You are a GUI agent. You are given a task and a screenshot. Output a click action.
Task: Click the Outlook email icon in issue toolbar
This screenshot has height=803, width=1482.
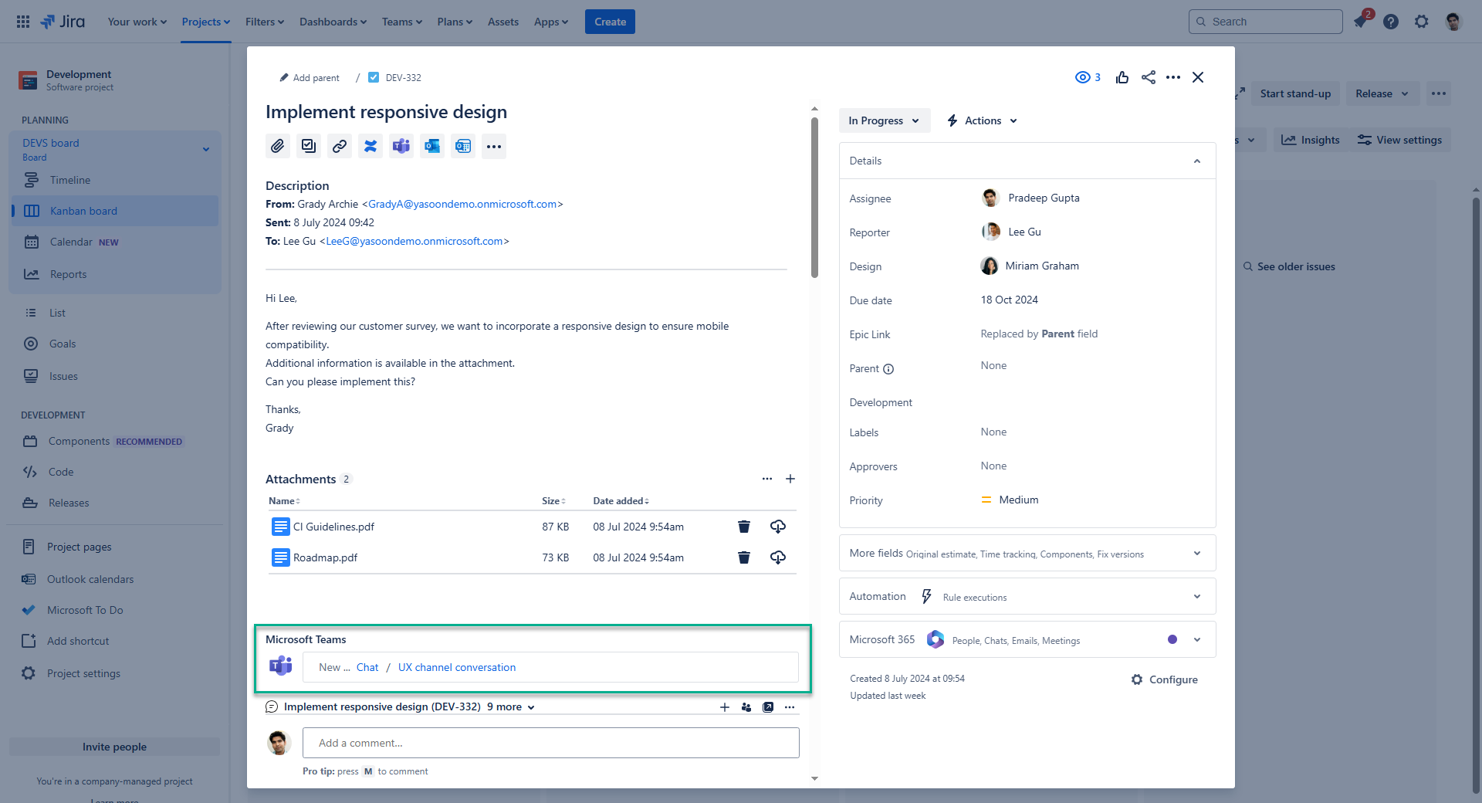pos(432,146)
